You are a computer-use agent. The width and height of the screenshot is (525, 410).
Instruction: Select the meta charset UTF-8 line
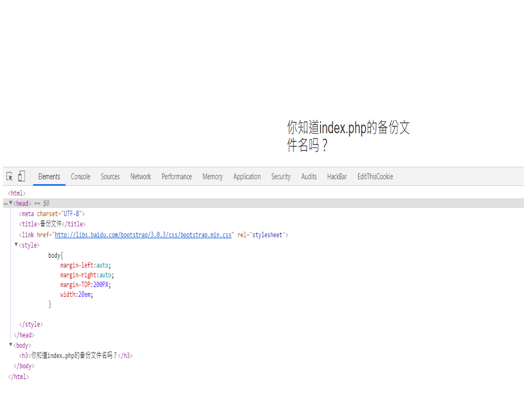[52, 214]
